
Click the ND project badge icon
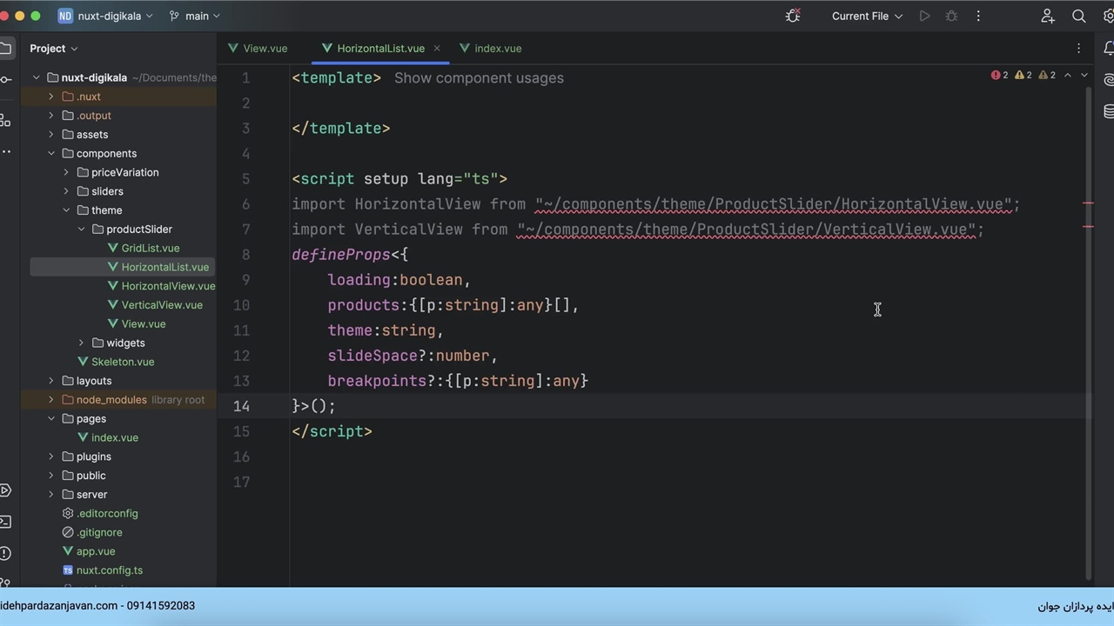click(x=65, y=16)
